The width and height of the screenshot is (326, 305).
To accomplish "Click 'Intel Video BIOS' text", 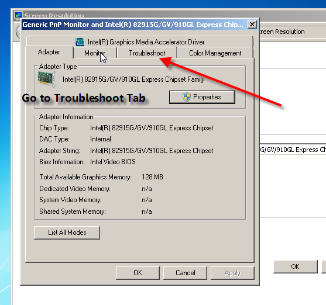I will [113, 162].
